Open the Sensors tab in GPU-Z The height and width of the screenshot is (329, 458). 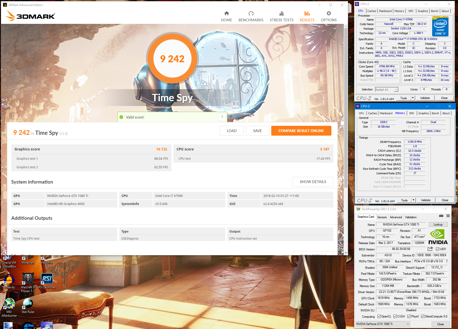pyautogui.click(x=382, y=217)
